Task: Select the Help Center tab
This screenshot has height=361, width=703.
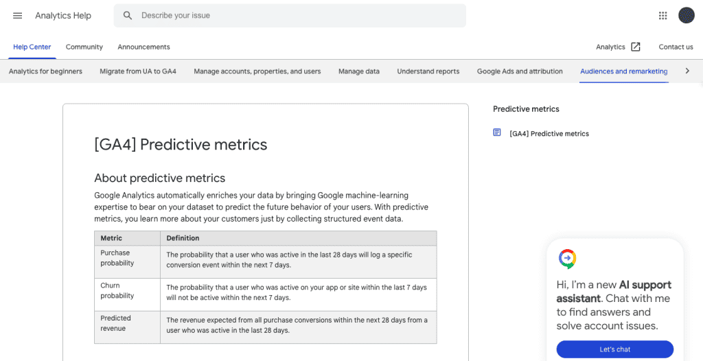Action: click(32, 47)
